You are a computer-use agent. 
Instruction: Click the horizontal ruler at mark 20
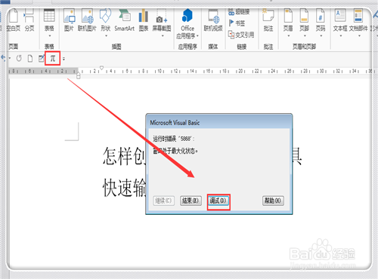pos(240,71)
